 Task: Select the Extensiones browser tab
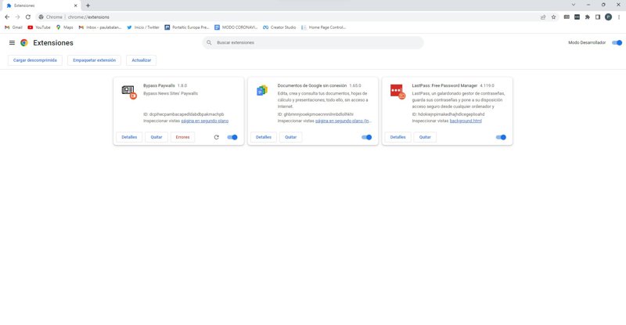coord(39,5)
